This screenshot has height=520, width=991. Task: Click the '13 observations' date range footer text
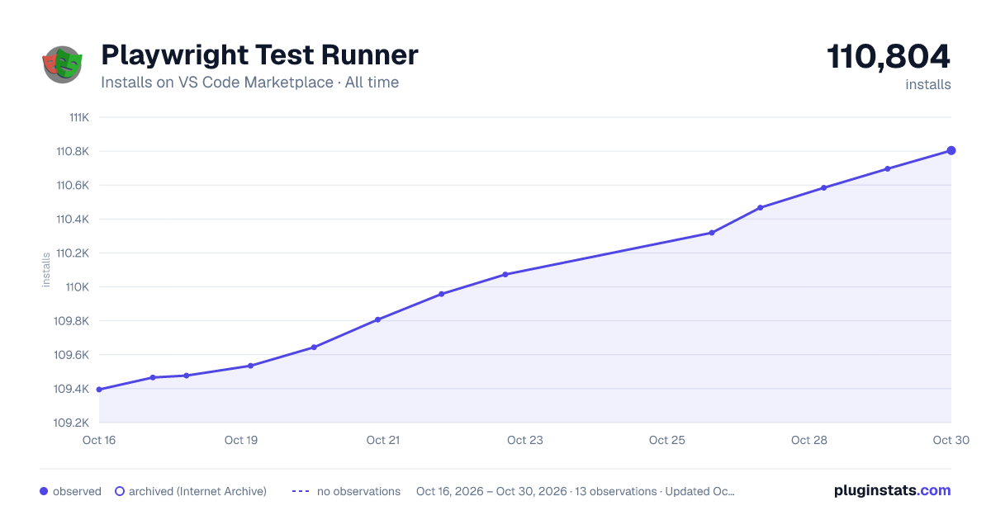(576, 491)
